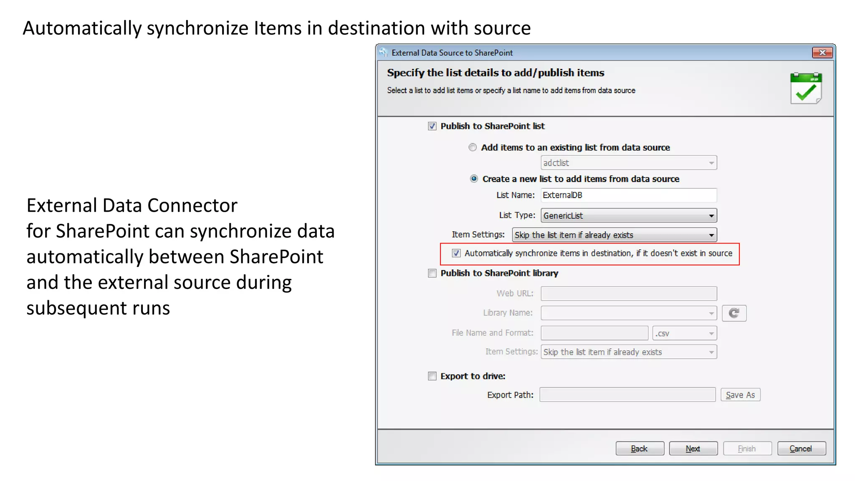The image size is (855, 481).
Task: Open the .csv file format dropdown
Action: (x=685, y=333)
